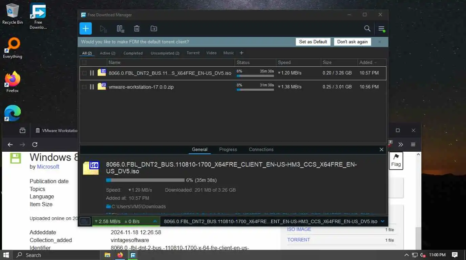Click the Added column sort arrow
Viewport: 466px width, 260px height.
(375, 62)
